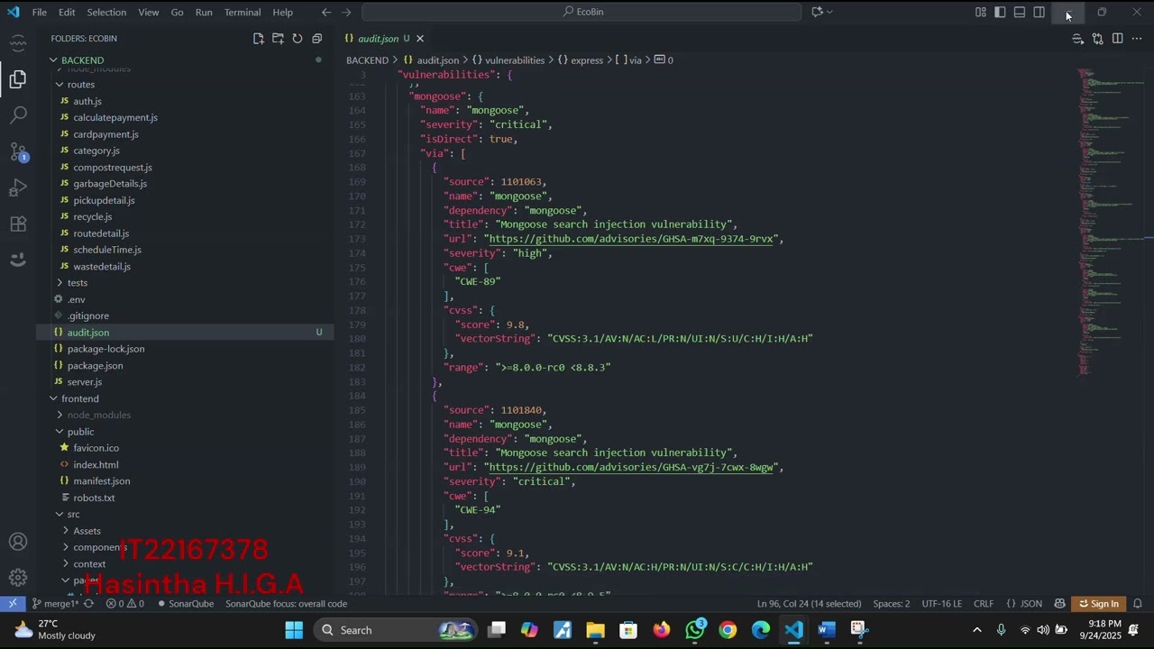Image resolution: width=1154 pixels, height=649 pixels.
Task: Click the notifications bell in status bar
Action: pyautogui.click(x=1138, y=604)
